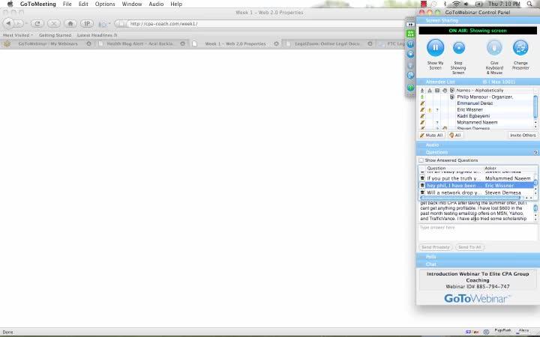This screenshot has height=337, width=540.
Task: Click the green ON AIR side tab icon
Action: (x=410, y=34)
